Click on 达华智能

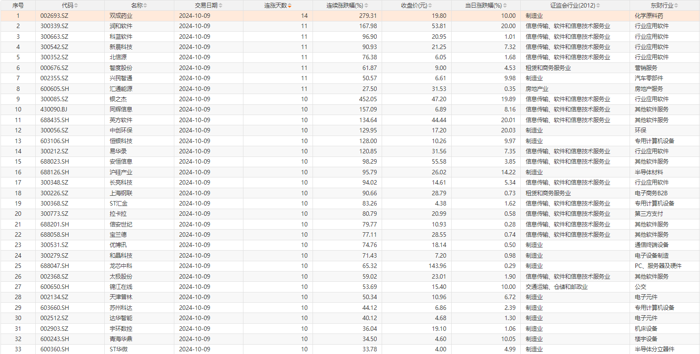tap(121, 318)
